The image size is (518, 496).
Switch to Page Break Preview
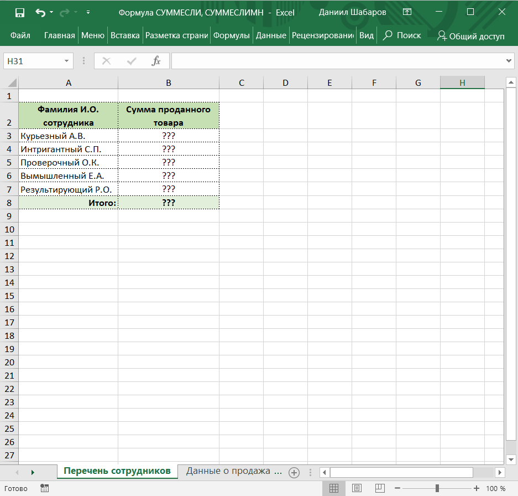click(x=380, y=488)
